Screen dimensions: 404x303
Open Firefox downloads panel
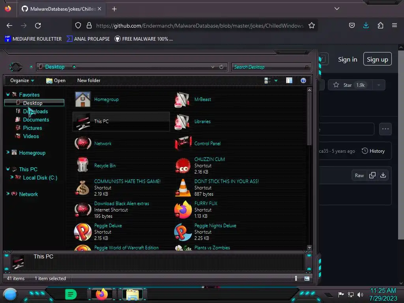tap(366, 25)
